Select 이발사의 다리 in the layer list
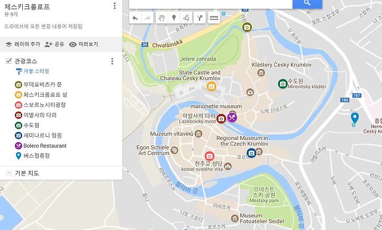Screen dimensions: 382x230 36,115
